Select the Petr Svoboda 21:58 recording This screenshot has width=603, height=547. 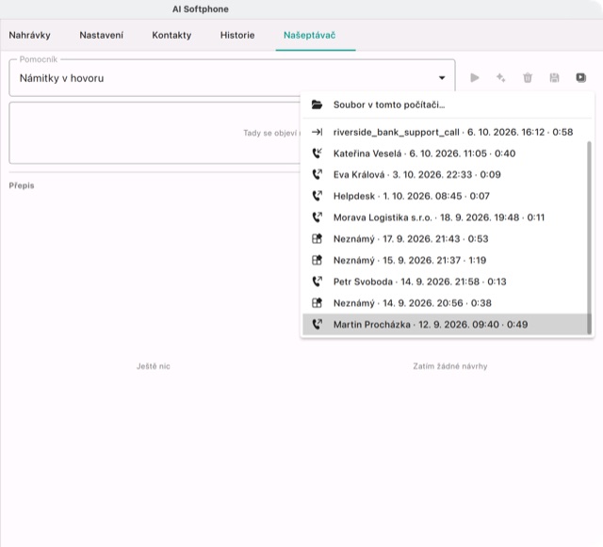click(445, 282)
